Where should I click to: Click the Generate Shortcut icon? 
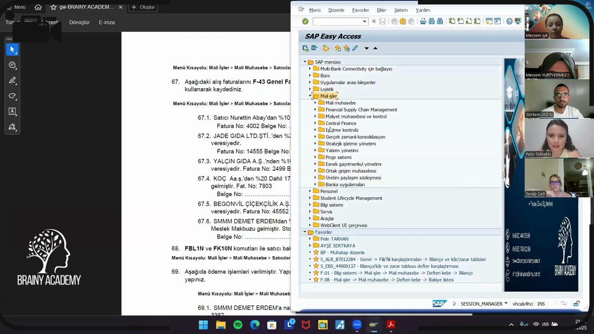click(497, 21)
